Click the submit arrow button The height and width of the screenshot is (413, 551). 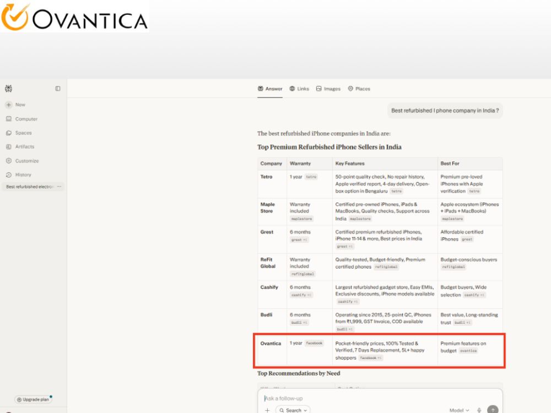click(493, 410)
